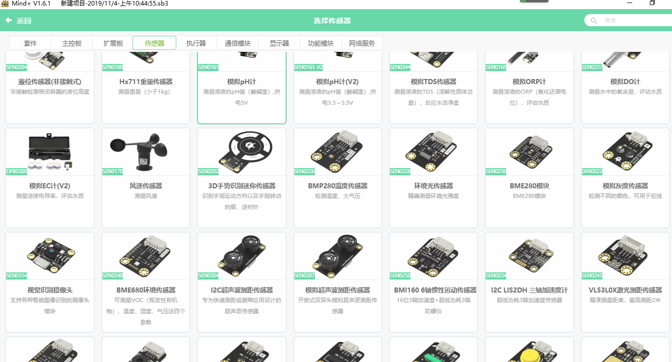Click 超低功耗3轴加速度传感器 description

529,300
